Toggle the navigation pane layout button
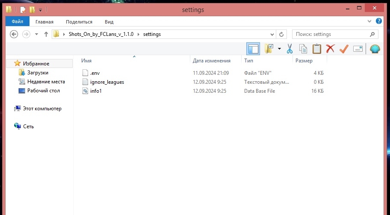 click(x=253, y=49)
